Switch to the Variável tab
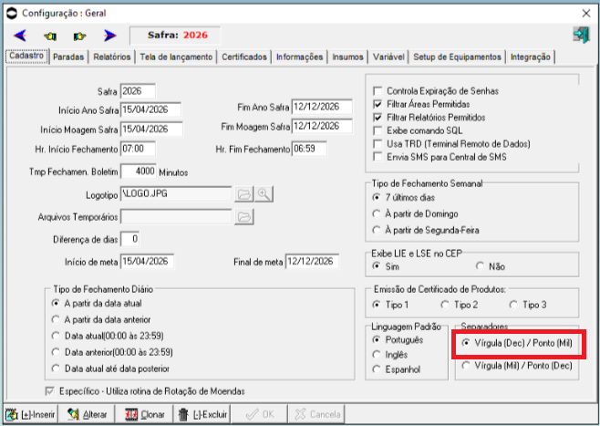Image resolution: width=600 pixels, height=426 pixels. point(388,57)
